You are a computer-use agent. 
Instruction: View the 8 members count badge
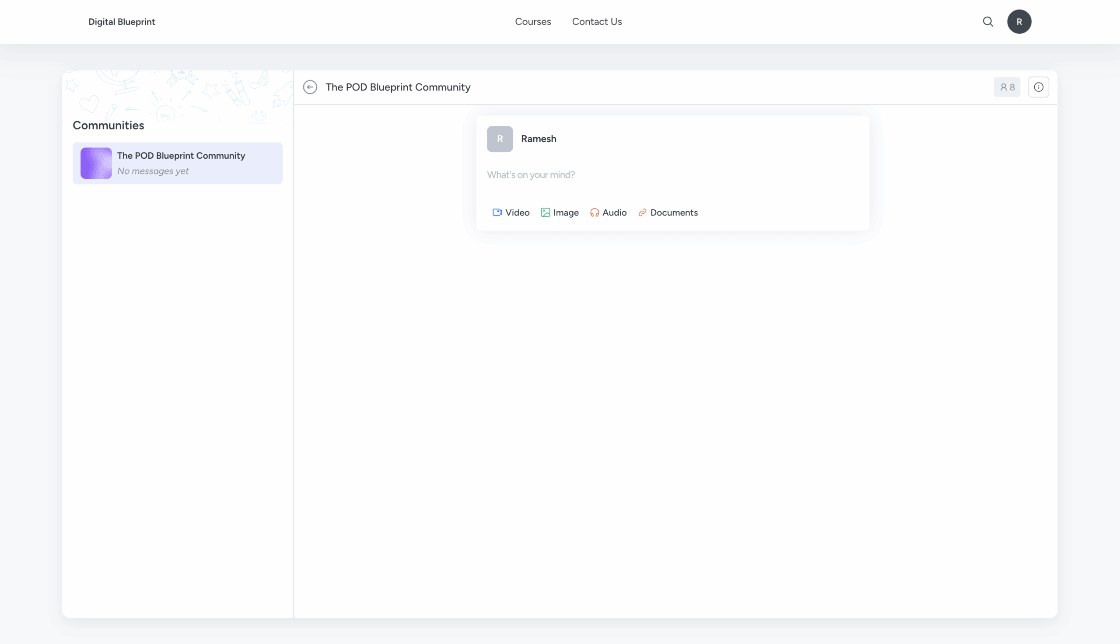point(1007,87)
